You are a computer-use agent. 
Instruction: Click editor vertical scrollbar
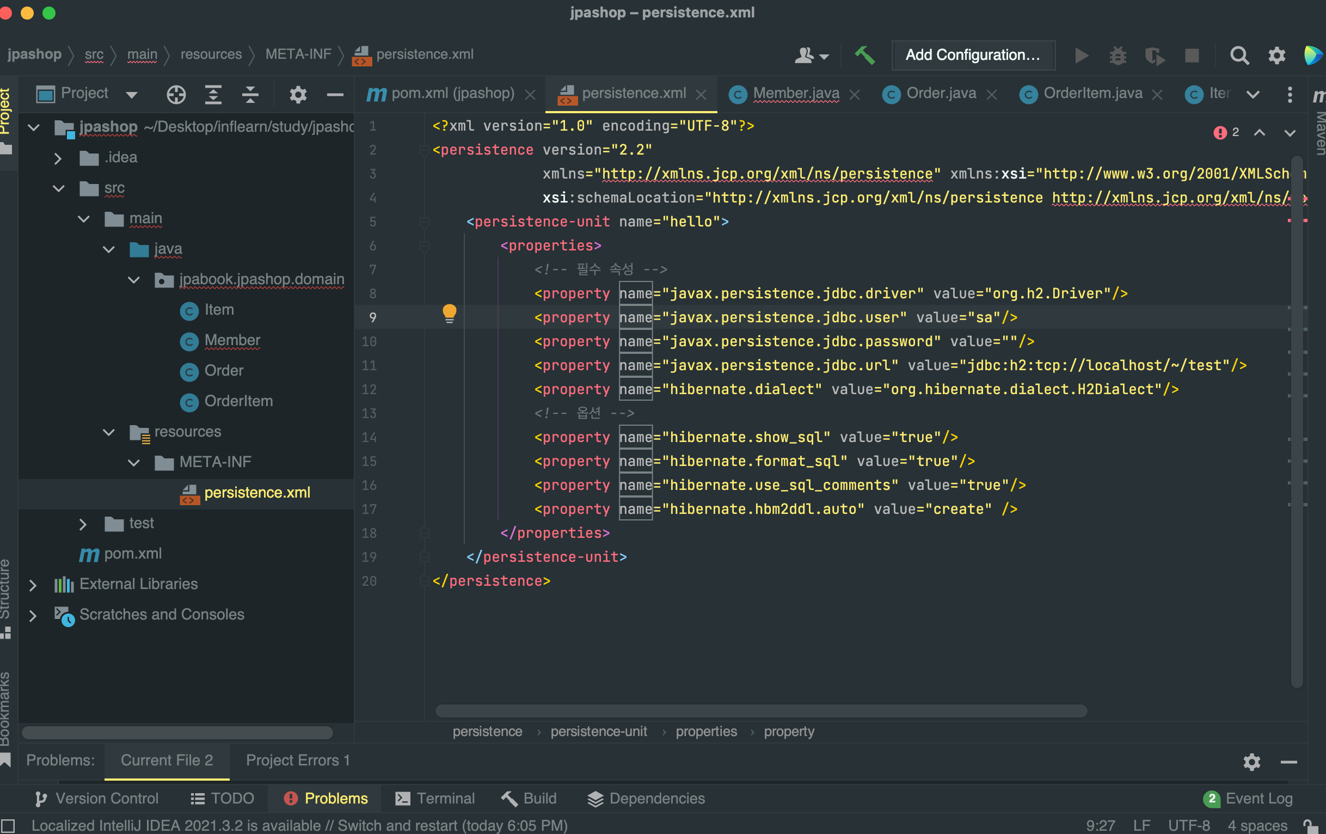(x=1297, y=421)
